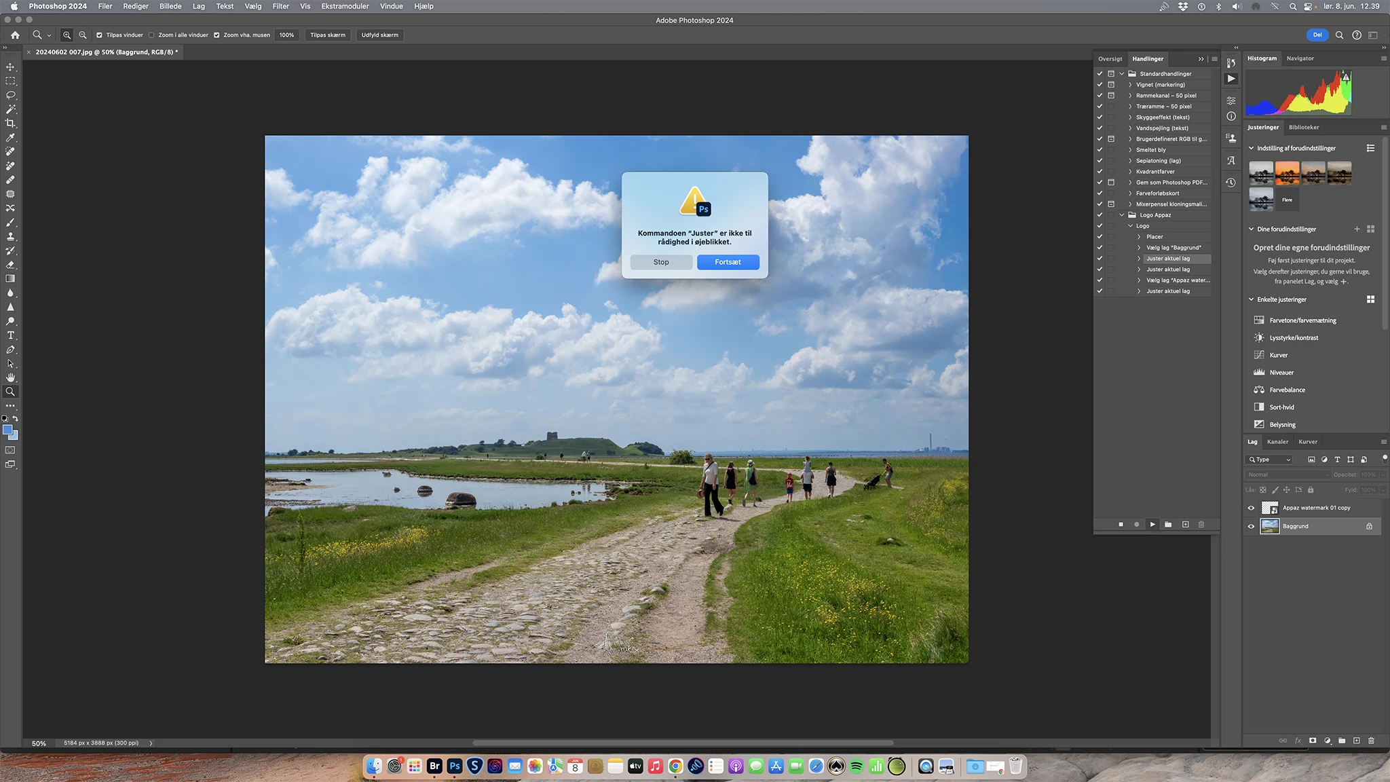The height and width of the screenshot is (782, 1390).
Task: Select the Crop tool in the toolbar
Action: click(10, 124)
